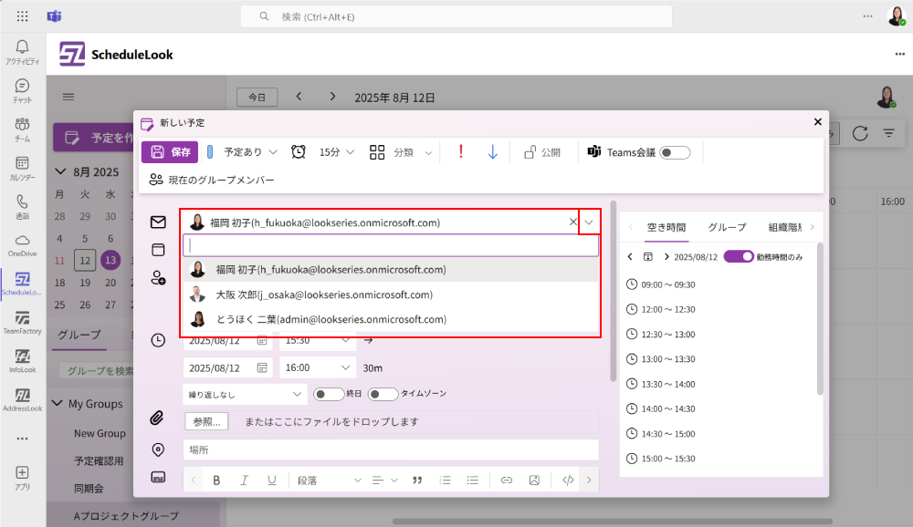This screenshot has height=527, width=913.
Task: Open InfoLook app in Teams sidebar
Action: click(x=23, y=361)
